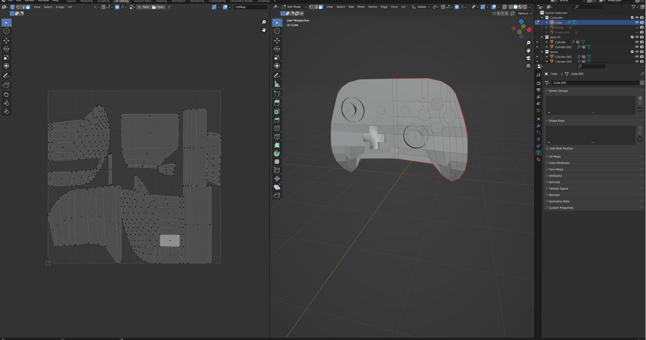The image size is (646, 340).
Task: Choose the Annotate tool in the UV editor
Action: pyautogui.click(x=6, y=75)
